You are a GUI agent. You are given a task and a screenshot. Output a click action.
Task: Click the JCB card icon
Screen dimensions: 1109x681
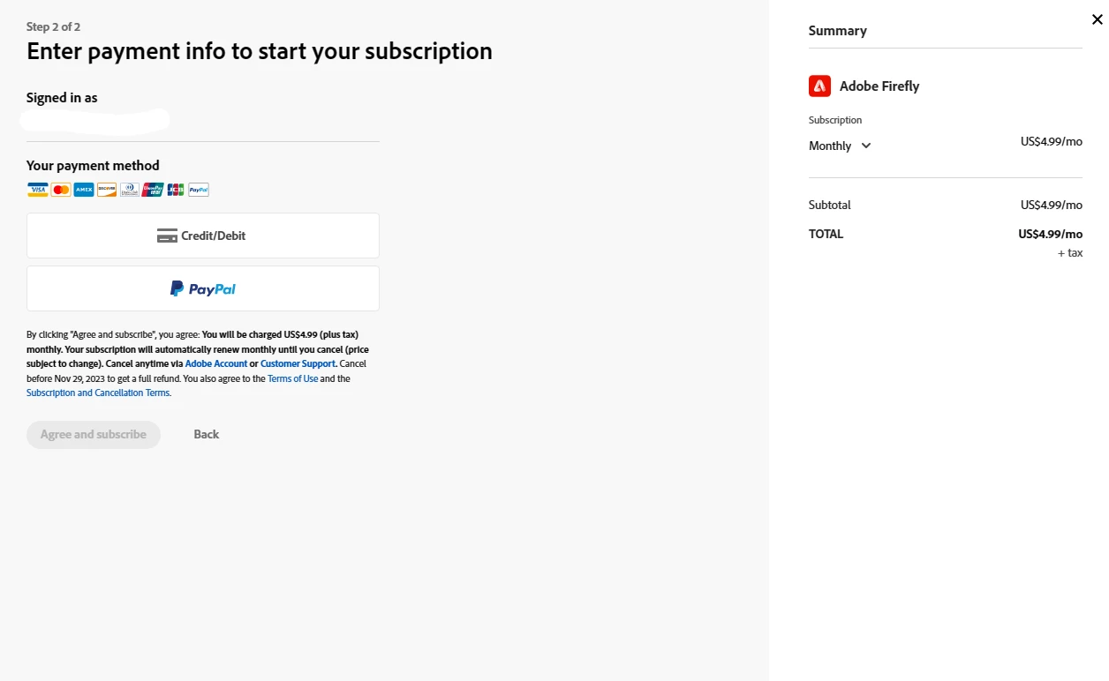tap(175, 190)
